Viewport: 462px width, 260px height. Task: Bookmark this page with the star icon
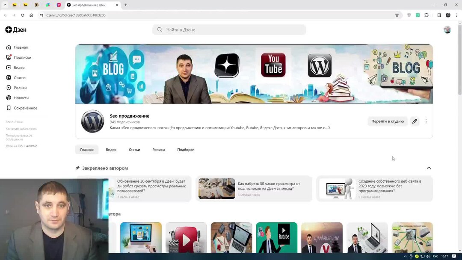pyautogui.click(x=397, y=15)
